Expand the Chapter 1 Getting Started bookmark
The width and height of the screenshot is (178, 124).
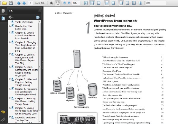(10, 32)
